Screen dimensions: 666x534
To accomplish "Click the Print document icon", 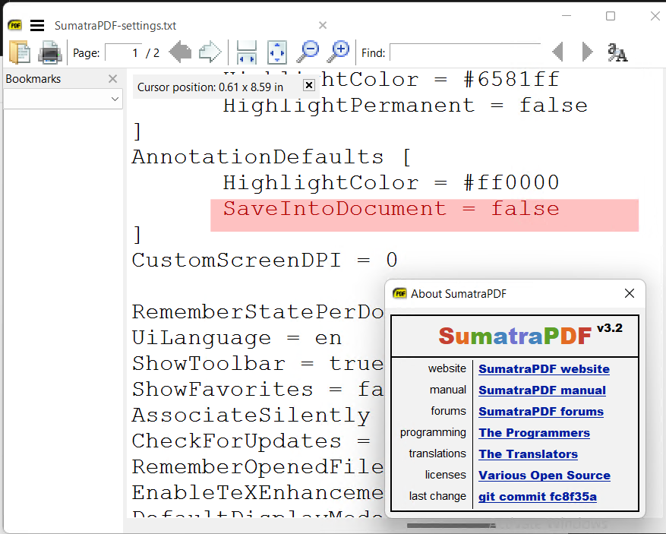I will (x=49, y=52).
